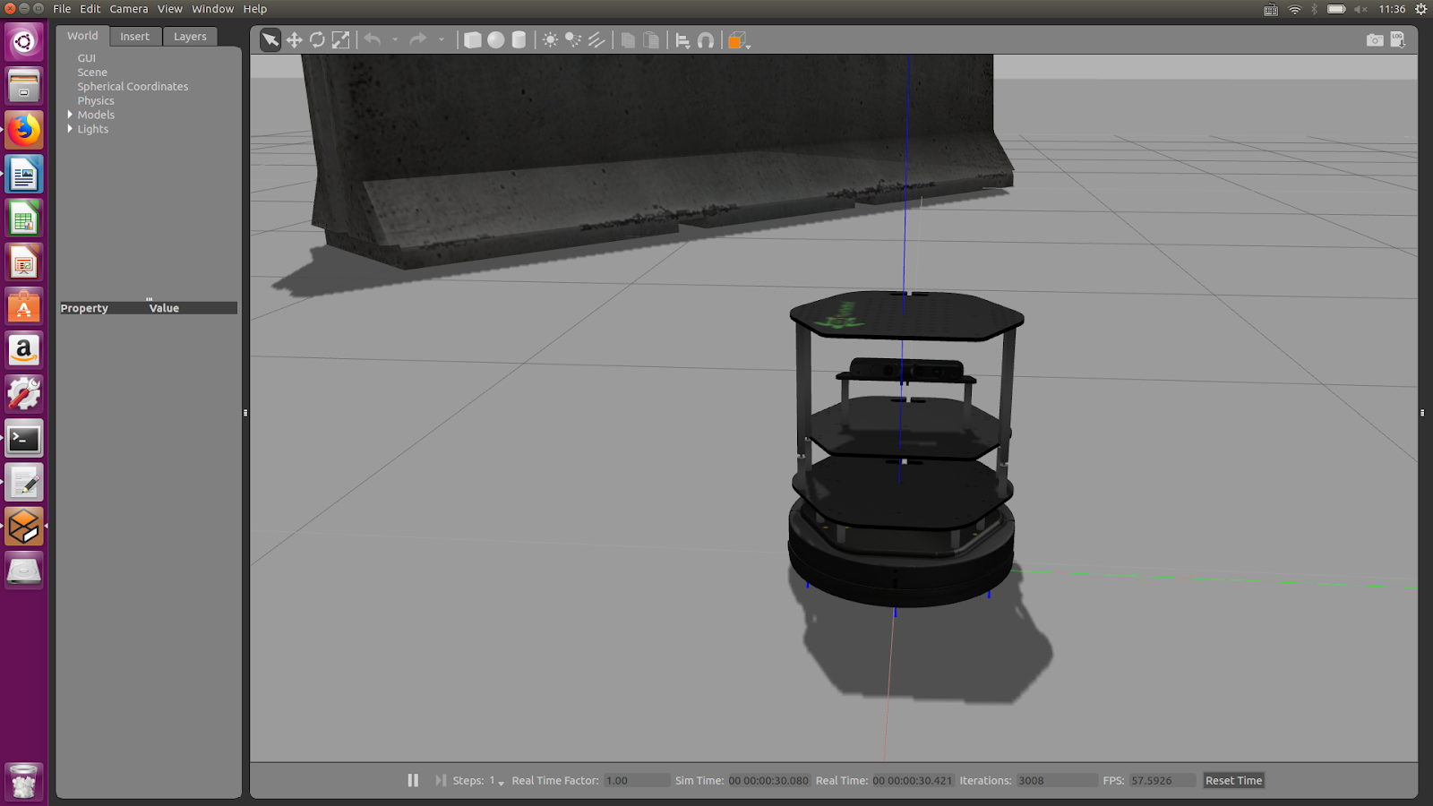
Task: Open the Help menu
Action: pyautogui.click(x=255, y=9)
